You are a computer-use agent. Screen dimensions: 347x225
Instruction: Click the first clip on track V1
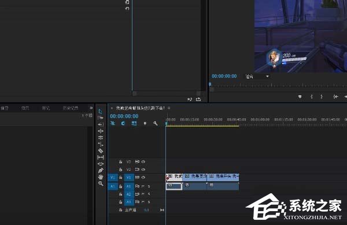[174, 177]
